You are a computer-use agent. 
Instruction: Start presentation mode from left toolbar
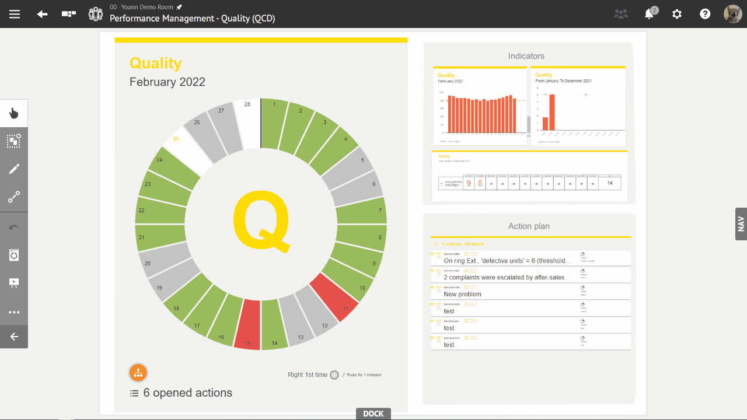pyautogui.click(x=14, y=283)
